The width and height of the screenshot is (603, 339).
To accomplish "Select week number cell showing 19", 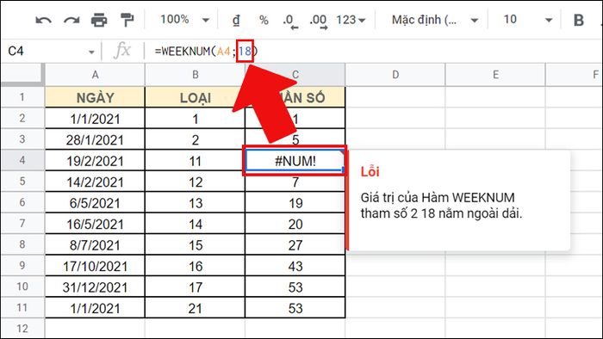I will (295, 203).
